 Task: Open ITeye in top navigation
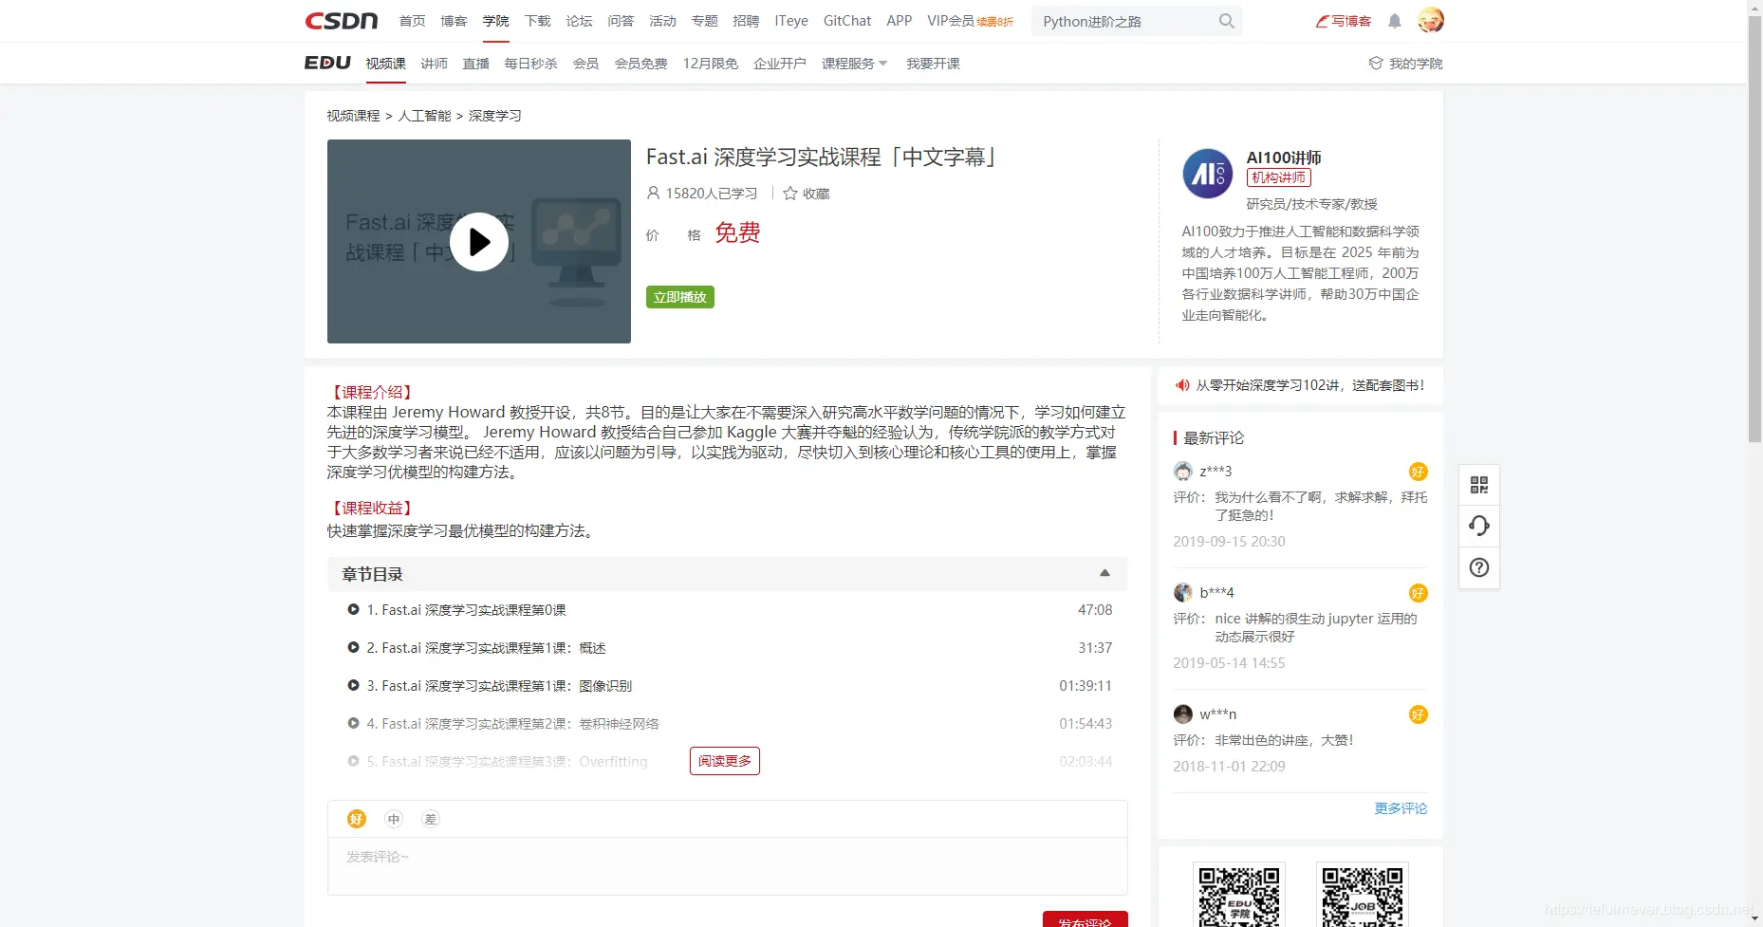[791, 21]
